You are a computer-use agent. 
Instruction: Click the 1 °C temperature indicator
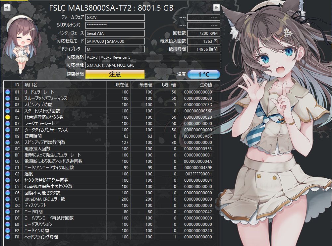[x=204, y=74]
